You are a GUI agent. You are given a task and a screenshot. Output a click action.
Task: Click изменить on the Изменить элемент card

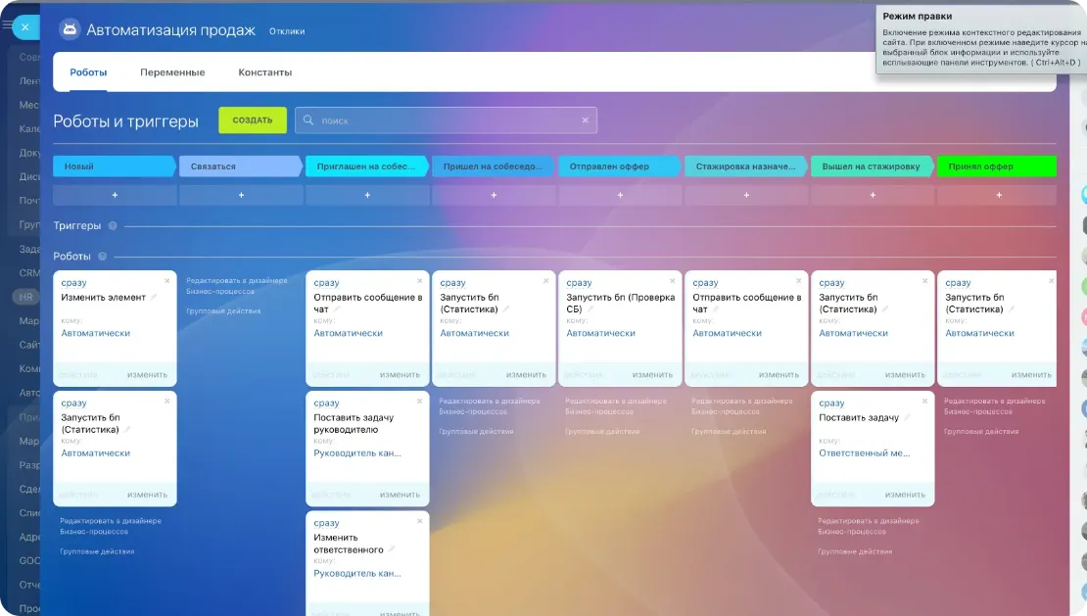(x=147, y=375)
